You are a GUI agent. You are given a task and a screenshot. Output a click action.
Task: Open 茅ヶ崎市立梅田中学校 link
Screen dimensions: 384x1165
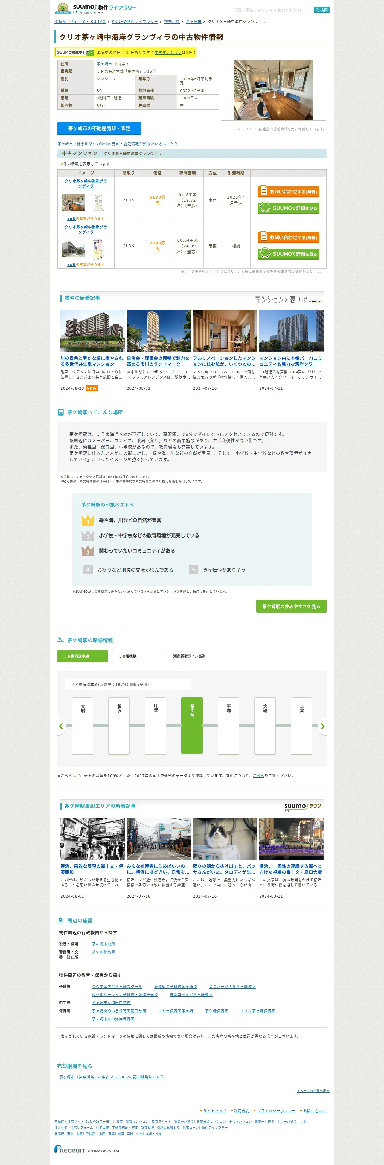pyautogui.click(x=111, y=1003)
